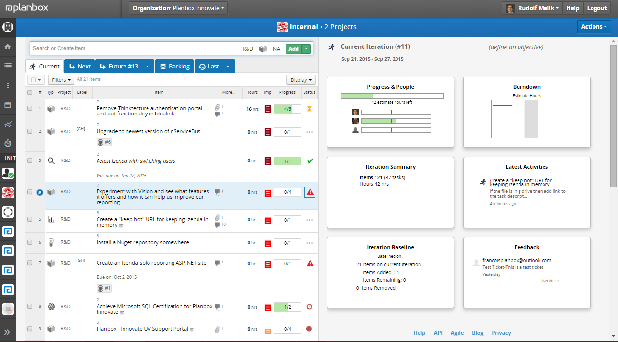Open the Blog footer link
Viewport: 618px width, 342px height.
[x=477, y=333]
